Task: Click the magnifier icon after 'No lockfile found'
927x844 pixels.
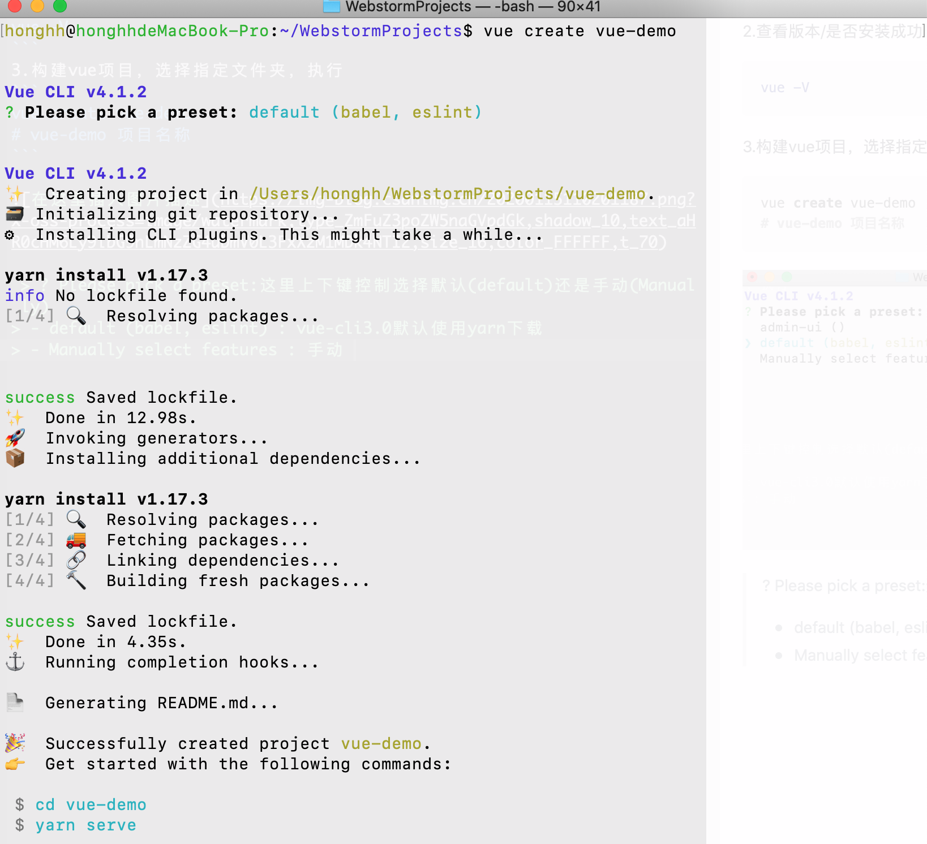Action: tap(76, 316)
